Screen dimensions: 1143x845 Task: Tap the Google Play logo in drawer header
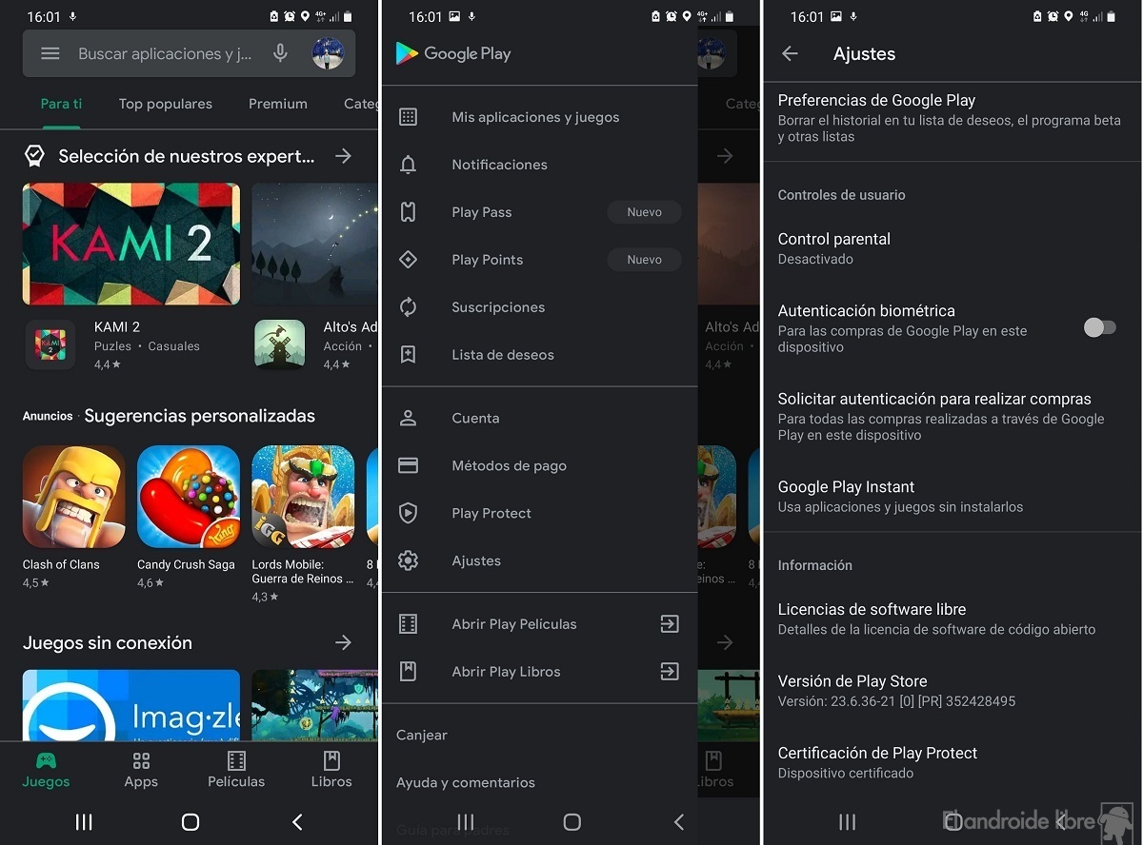(453, 53)
